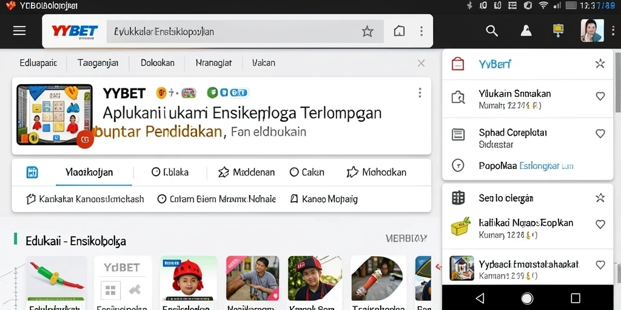
Task: Click the search magnifier icon
Action: pyautogui.click(x=491, y=31)
